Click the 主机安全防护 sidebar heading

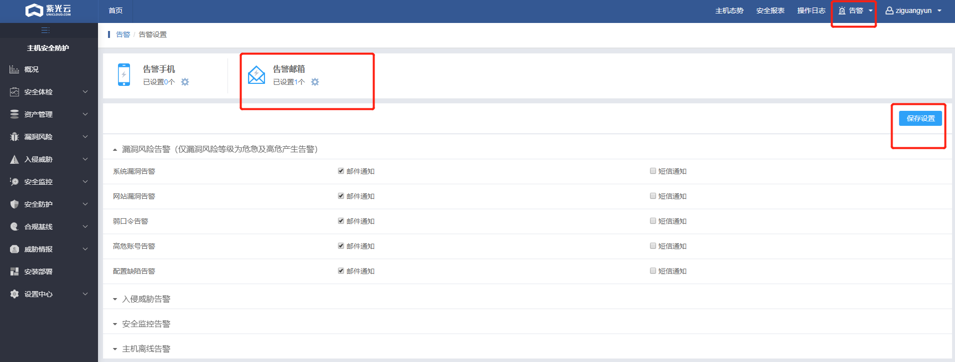[48, 48]
